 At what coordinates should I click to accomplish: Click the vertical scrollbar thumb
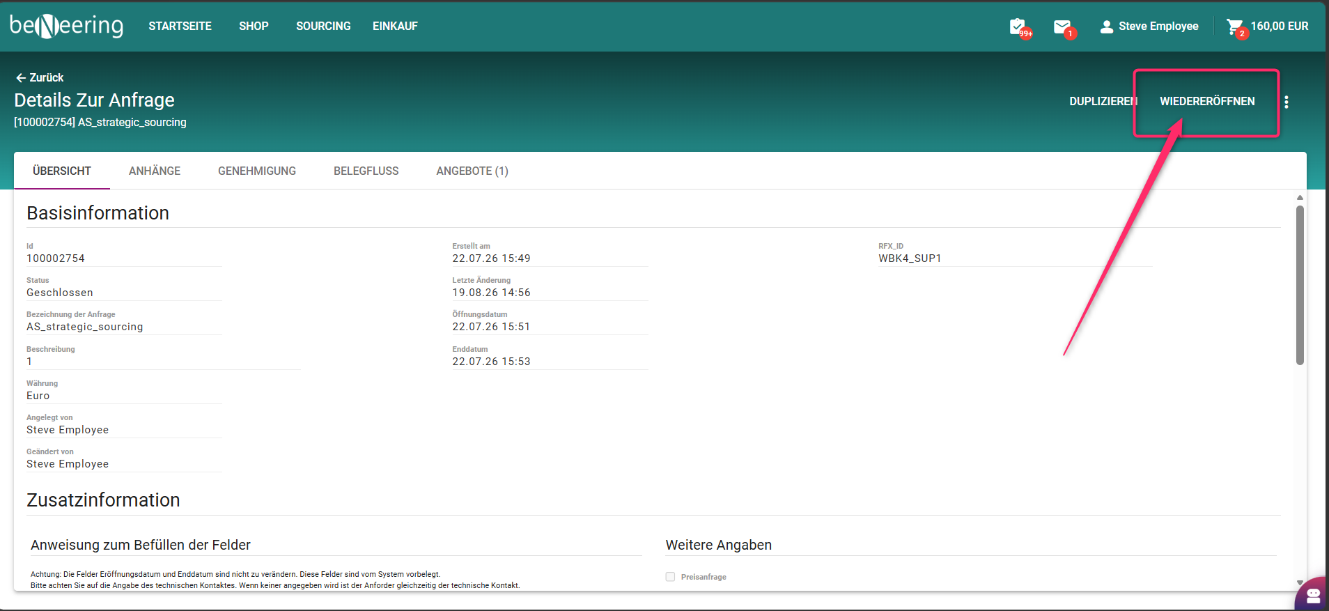[1300, 284]
